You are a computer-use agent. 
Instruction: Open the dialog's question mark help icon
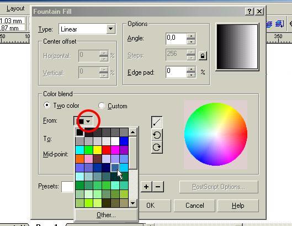249,12
